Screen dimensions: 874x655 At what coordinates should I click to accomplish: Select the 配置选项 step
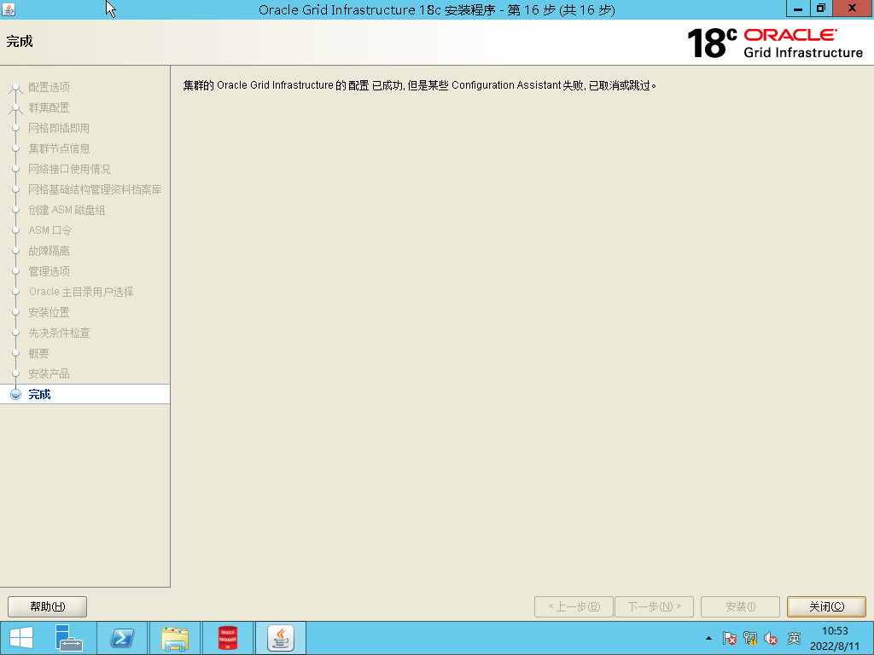pos(49,87)
